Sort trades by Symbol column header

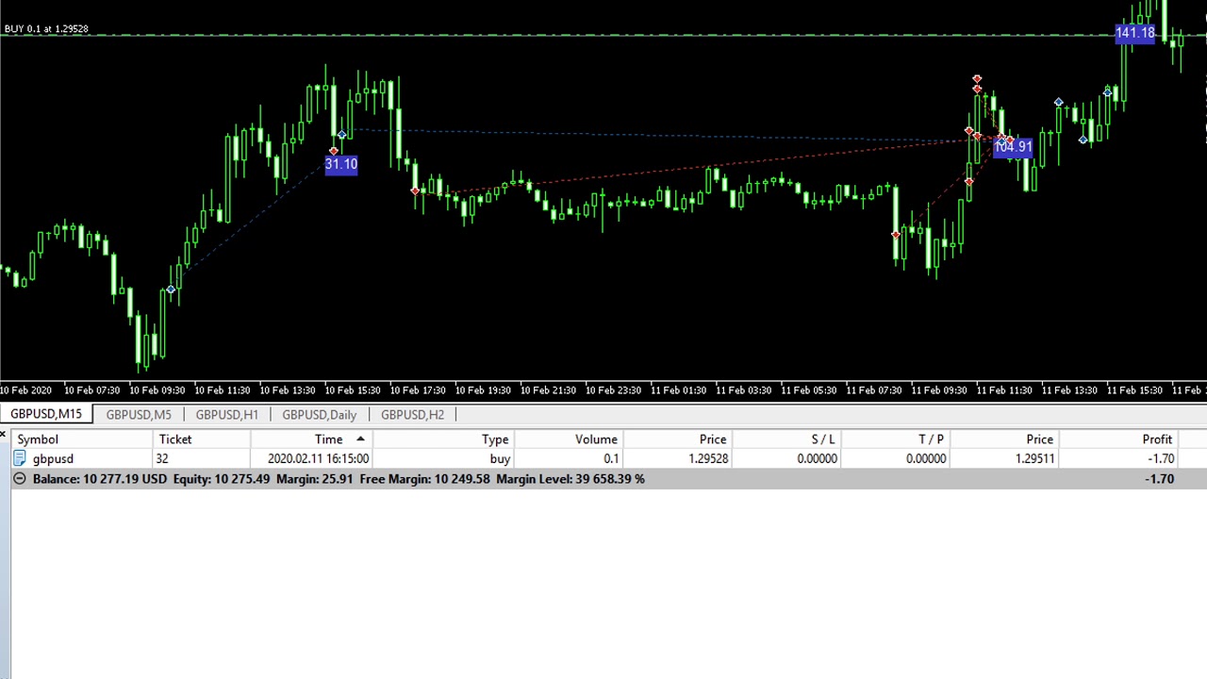point(81,439)
